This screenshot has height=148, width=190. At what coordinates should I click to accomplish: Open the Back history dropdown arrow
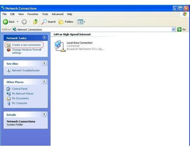17,22
